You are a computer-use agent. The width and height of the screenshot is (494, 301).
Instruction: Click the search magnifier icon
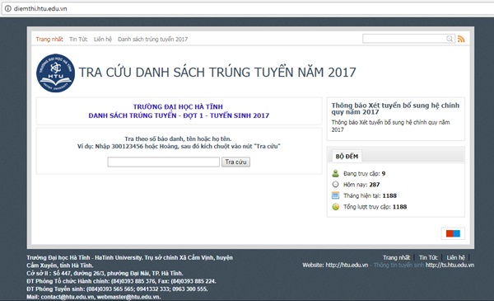pos(450,39)
